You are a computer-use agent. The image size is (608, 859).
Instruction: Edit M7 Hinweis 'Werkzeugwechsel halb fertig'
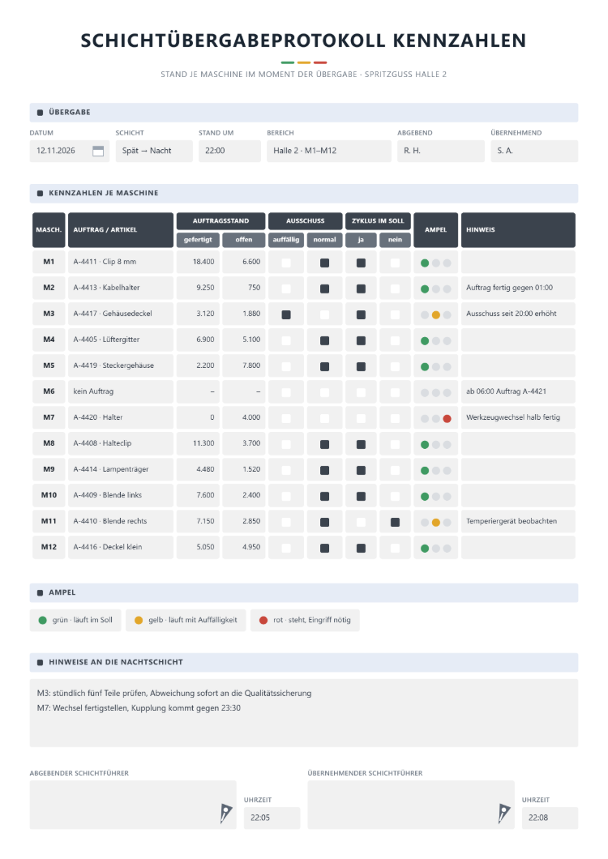(518, 417)
